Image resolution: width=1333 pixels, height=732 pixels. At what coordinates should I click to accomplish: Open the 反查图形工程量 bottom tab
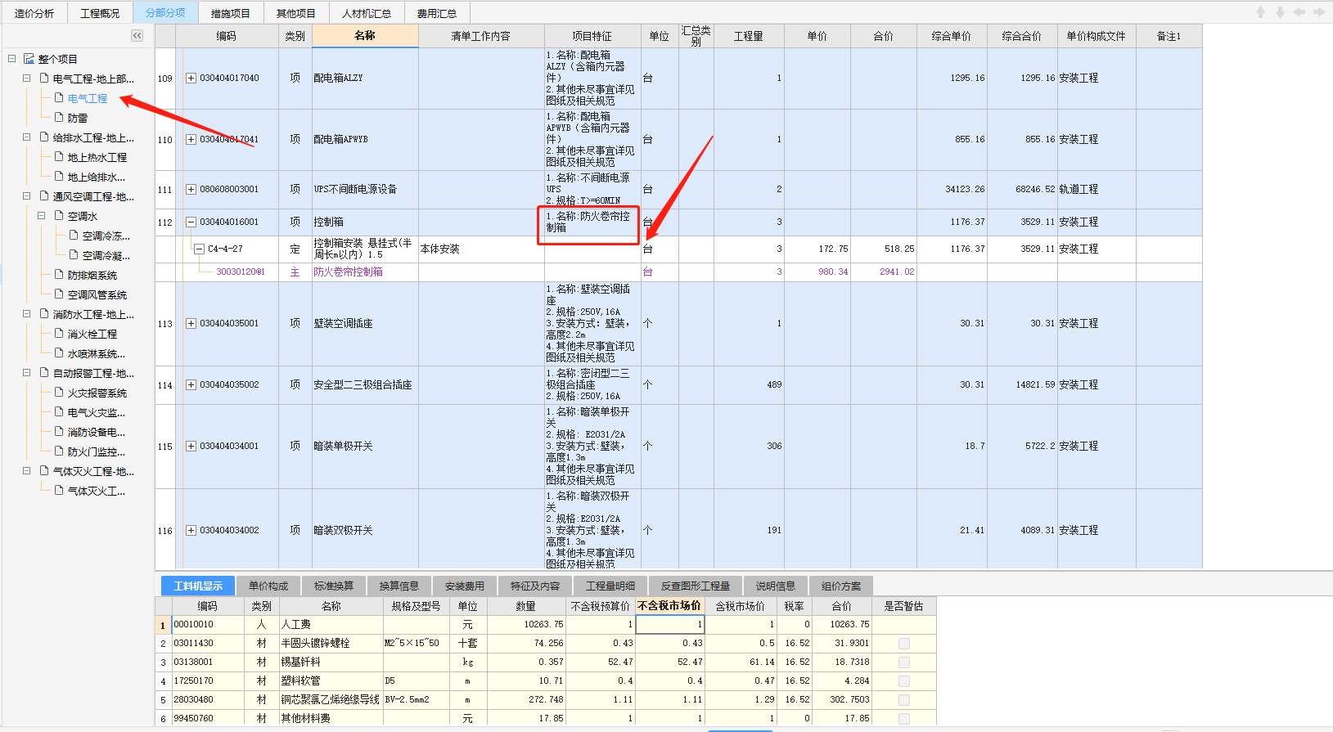coord(696,586)
